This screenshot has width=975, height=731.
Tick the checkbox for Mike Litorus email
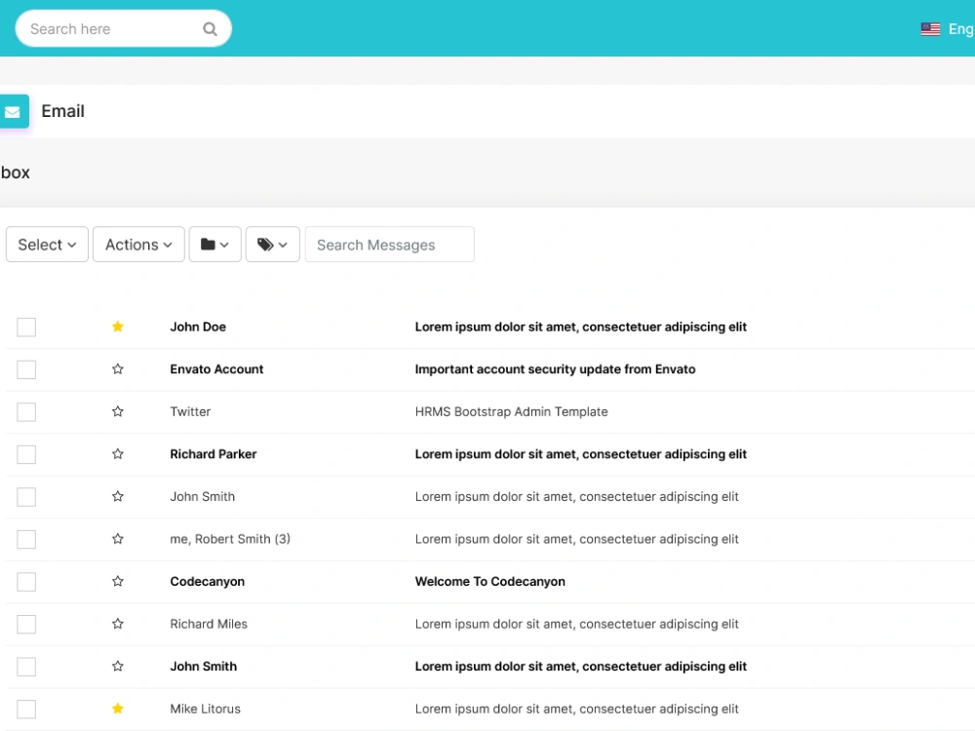[x=26, y=709]
